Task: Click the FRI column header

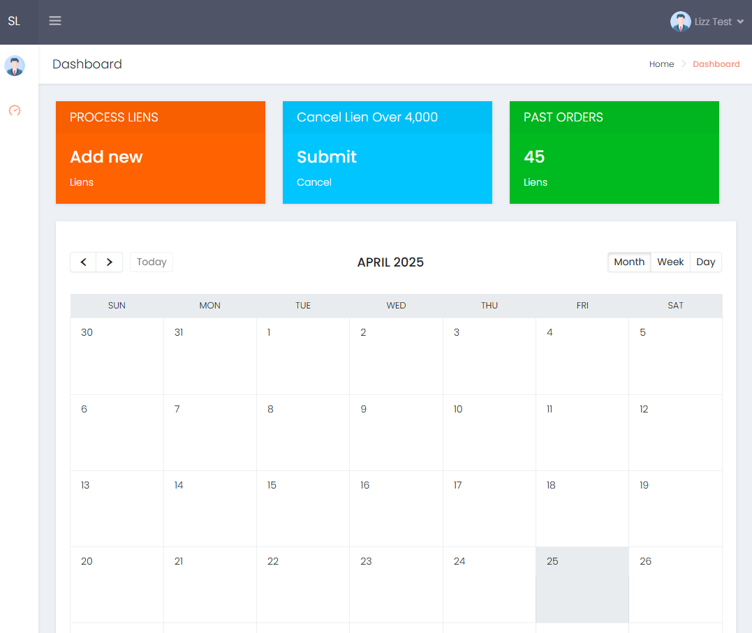Action: click(582, 306)
